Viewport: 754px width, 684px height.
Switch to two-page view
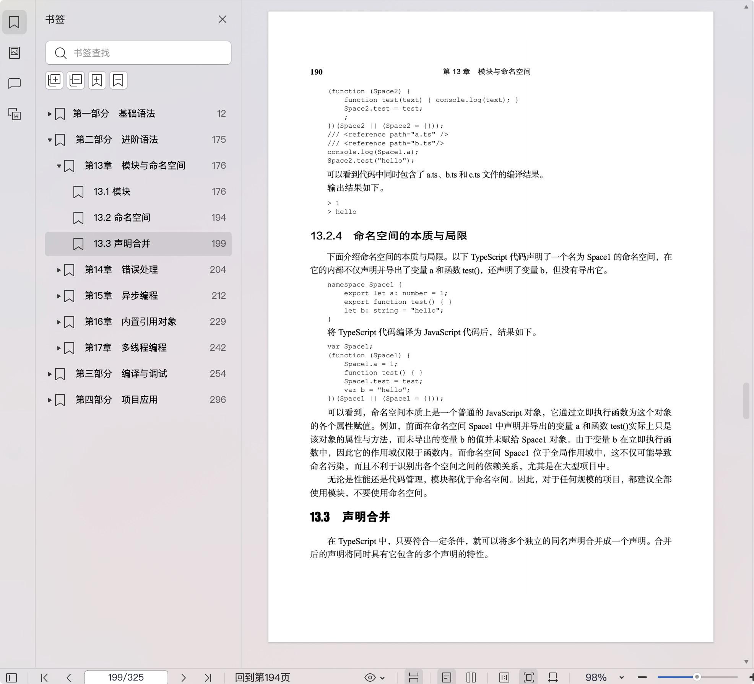(471, 677)
